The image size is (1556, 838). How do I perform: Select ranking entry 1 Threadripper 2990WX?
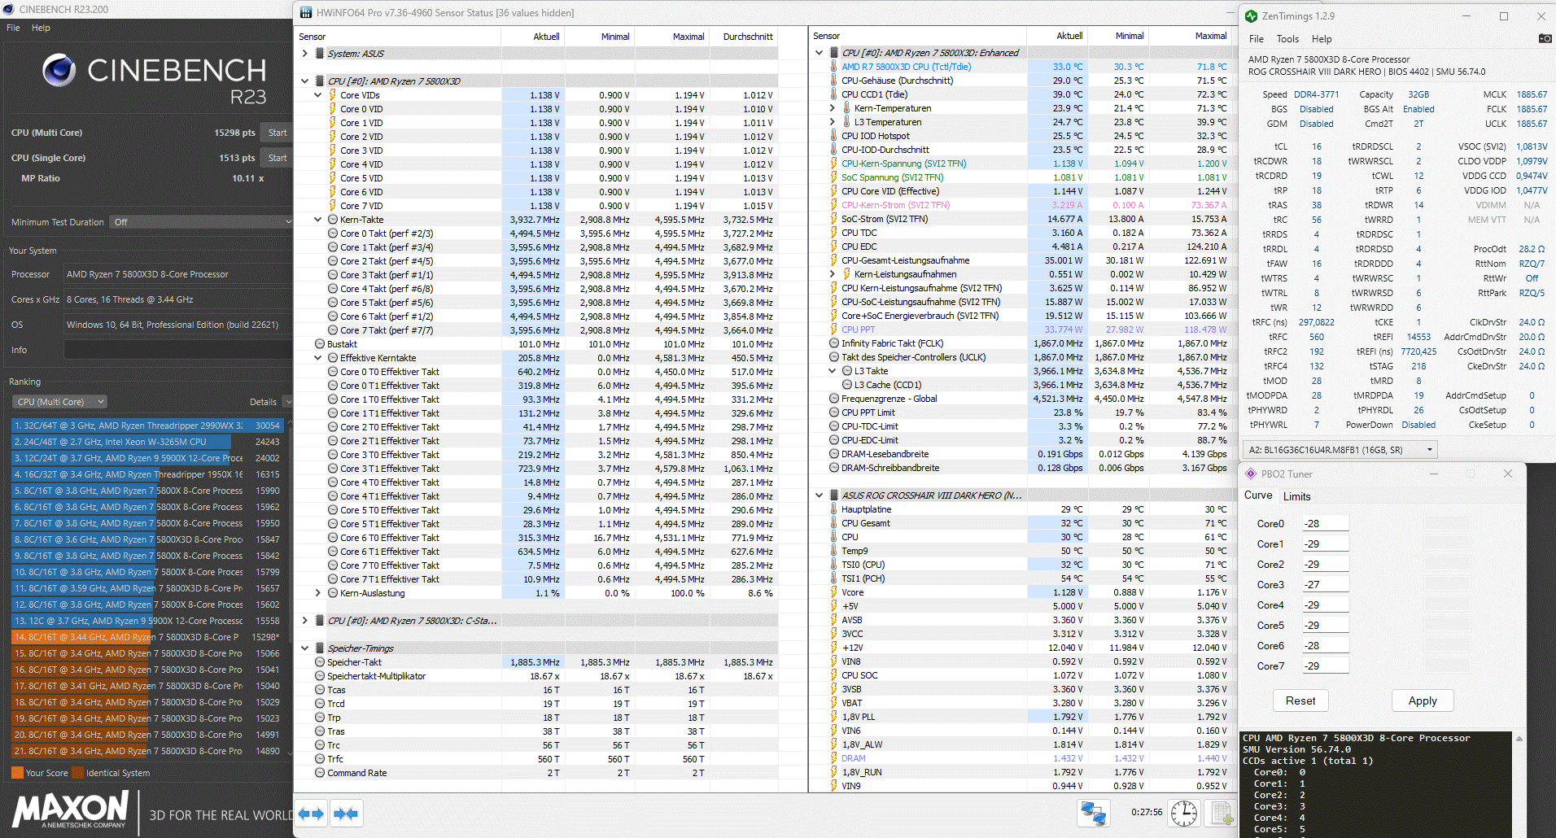pyautogui.click(x=146, y=426)
